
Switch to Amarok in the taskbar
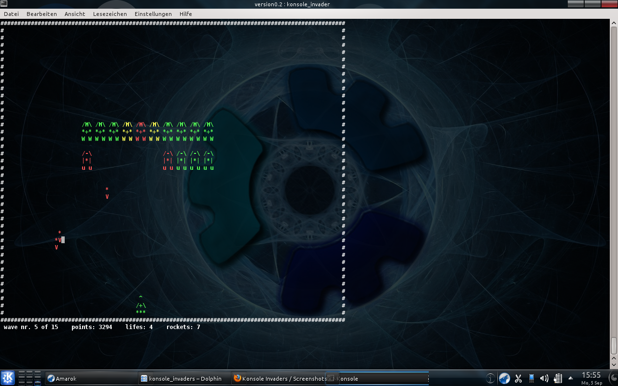[x=91, y=379]
